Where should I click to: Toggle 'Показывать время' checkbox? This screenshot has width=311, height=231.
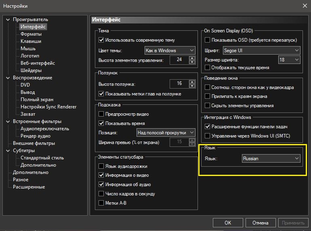pyautogui.click(x=101, y=123)
